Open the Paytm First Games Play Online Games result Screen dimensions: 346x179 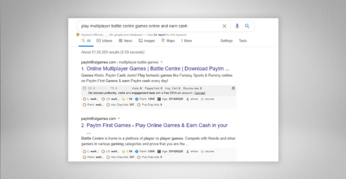point(157,125)
